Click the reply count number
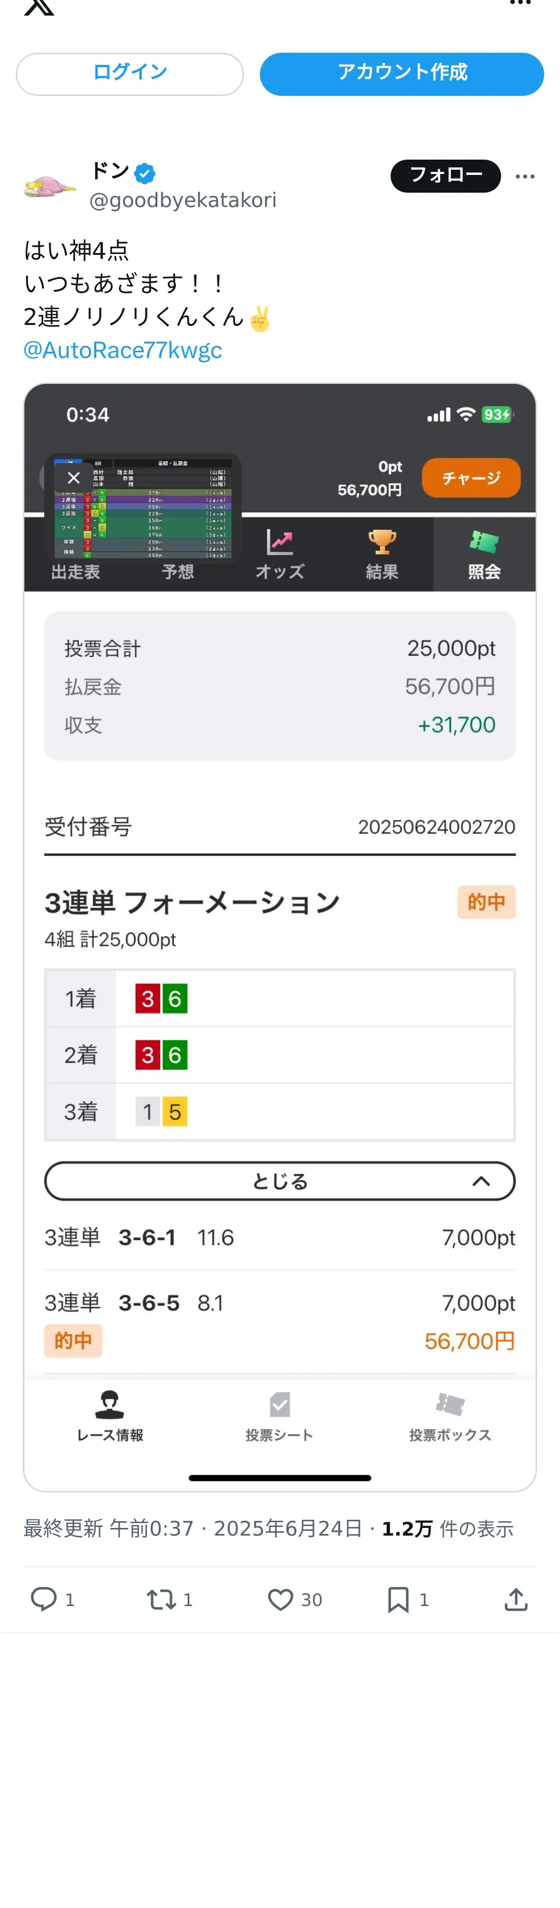Screen dimensions: 560x1908 pyautogui.click(x=69, y=1600)
